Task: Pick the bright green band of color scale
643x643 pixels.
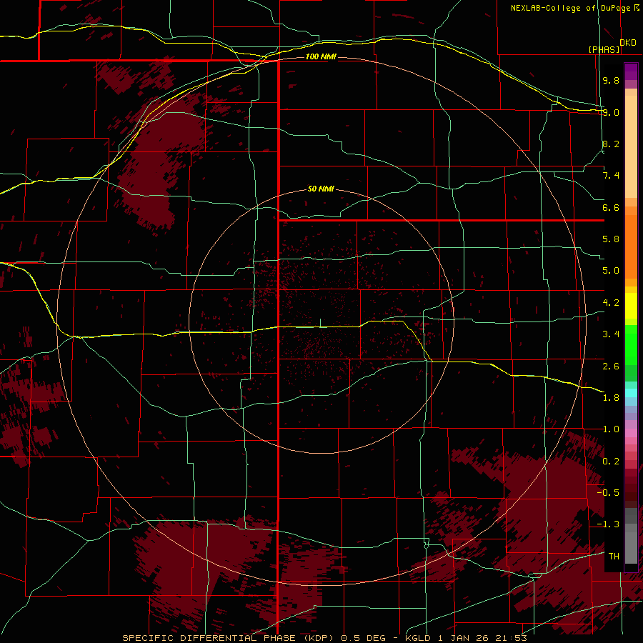Action: click(631, 345)
